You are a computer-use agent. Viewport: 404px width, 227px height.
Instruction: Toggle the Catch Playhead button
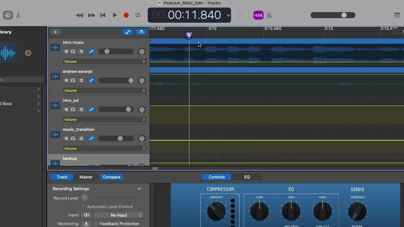click(x=141, y=32)
